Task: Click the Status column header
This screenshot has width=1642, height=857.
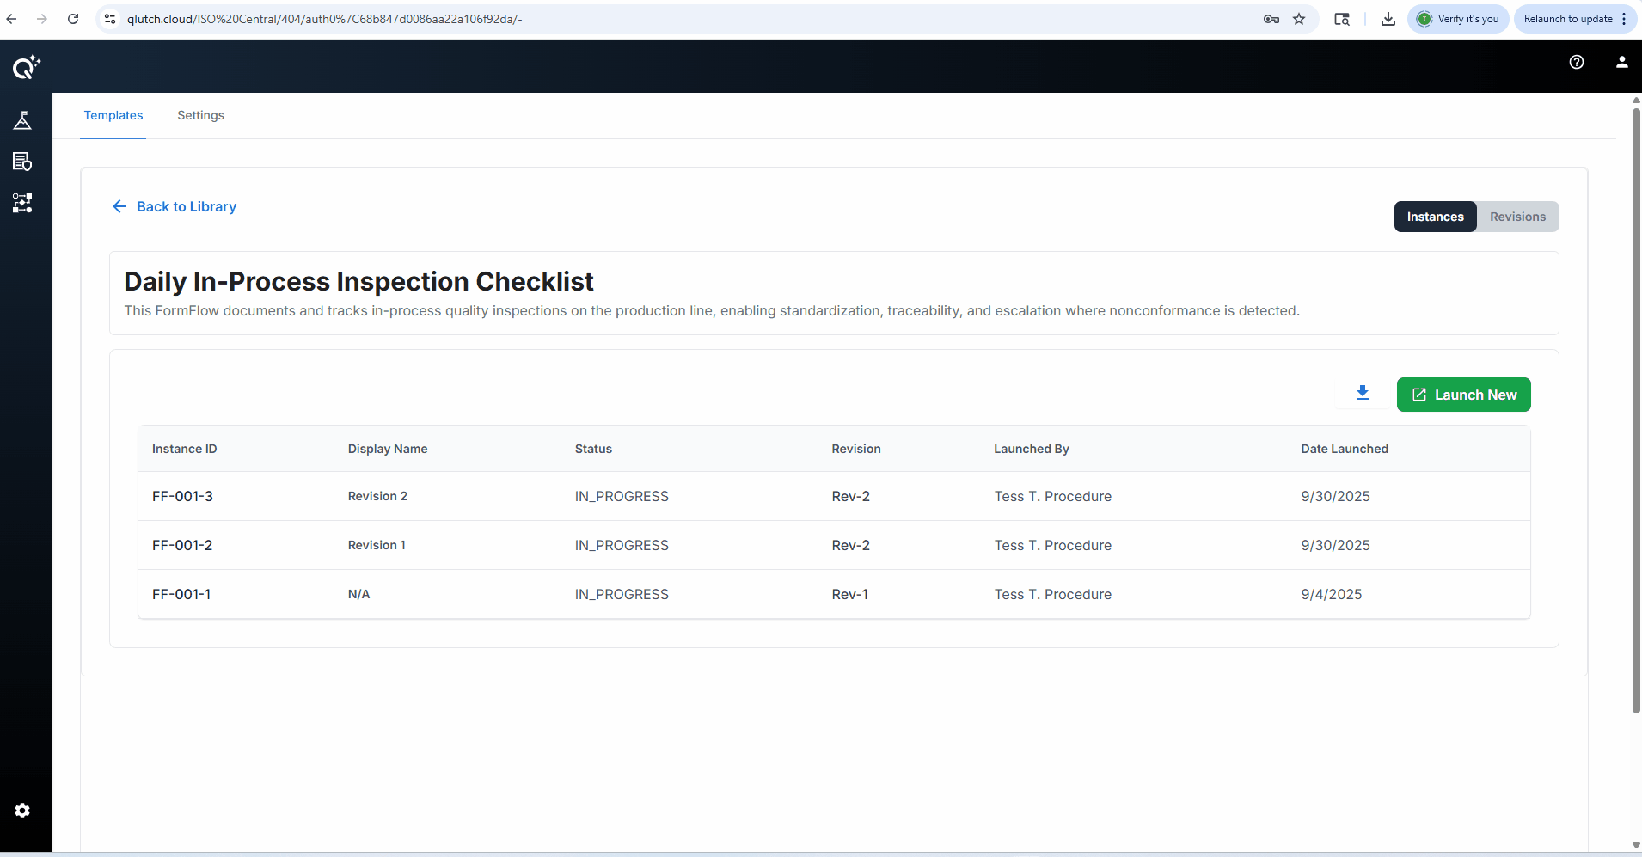Action: pyautogui.click(x=593, y=449)
